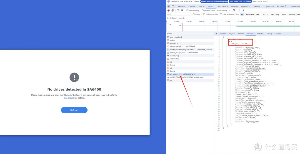Click web_index.html document icon
Viewport: 300px width, 154px height.
[168, 37]
